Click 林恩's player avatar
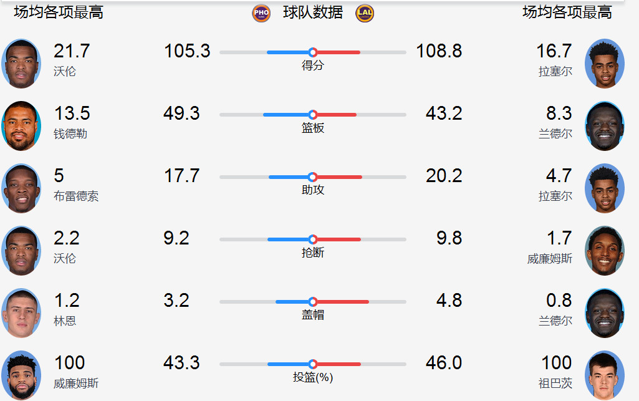The image size is (639, 401). click(21, 312)
